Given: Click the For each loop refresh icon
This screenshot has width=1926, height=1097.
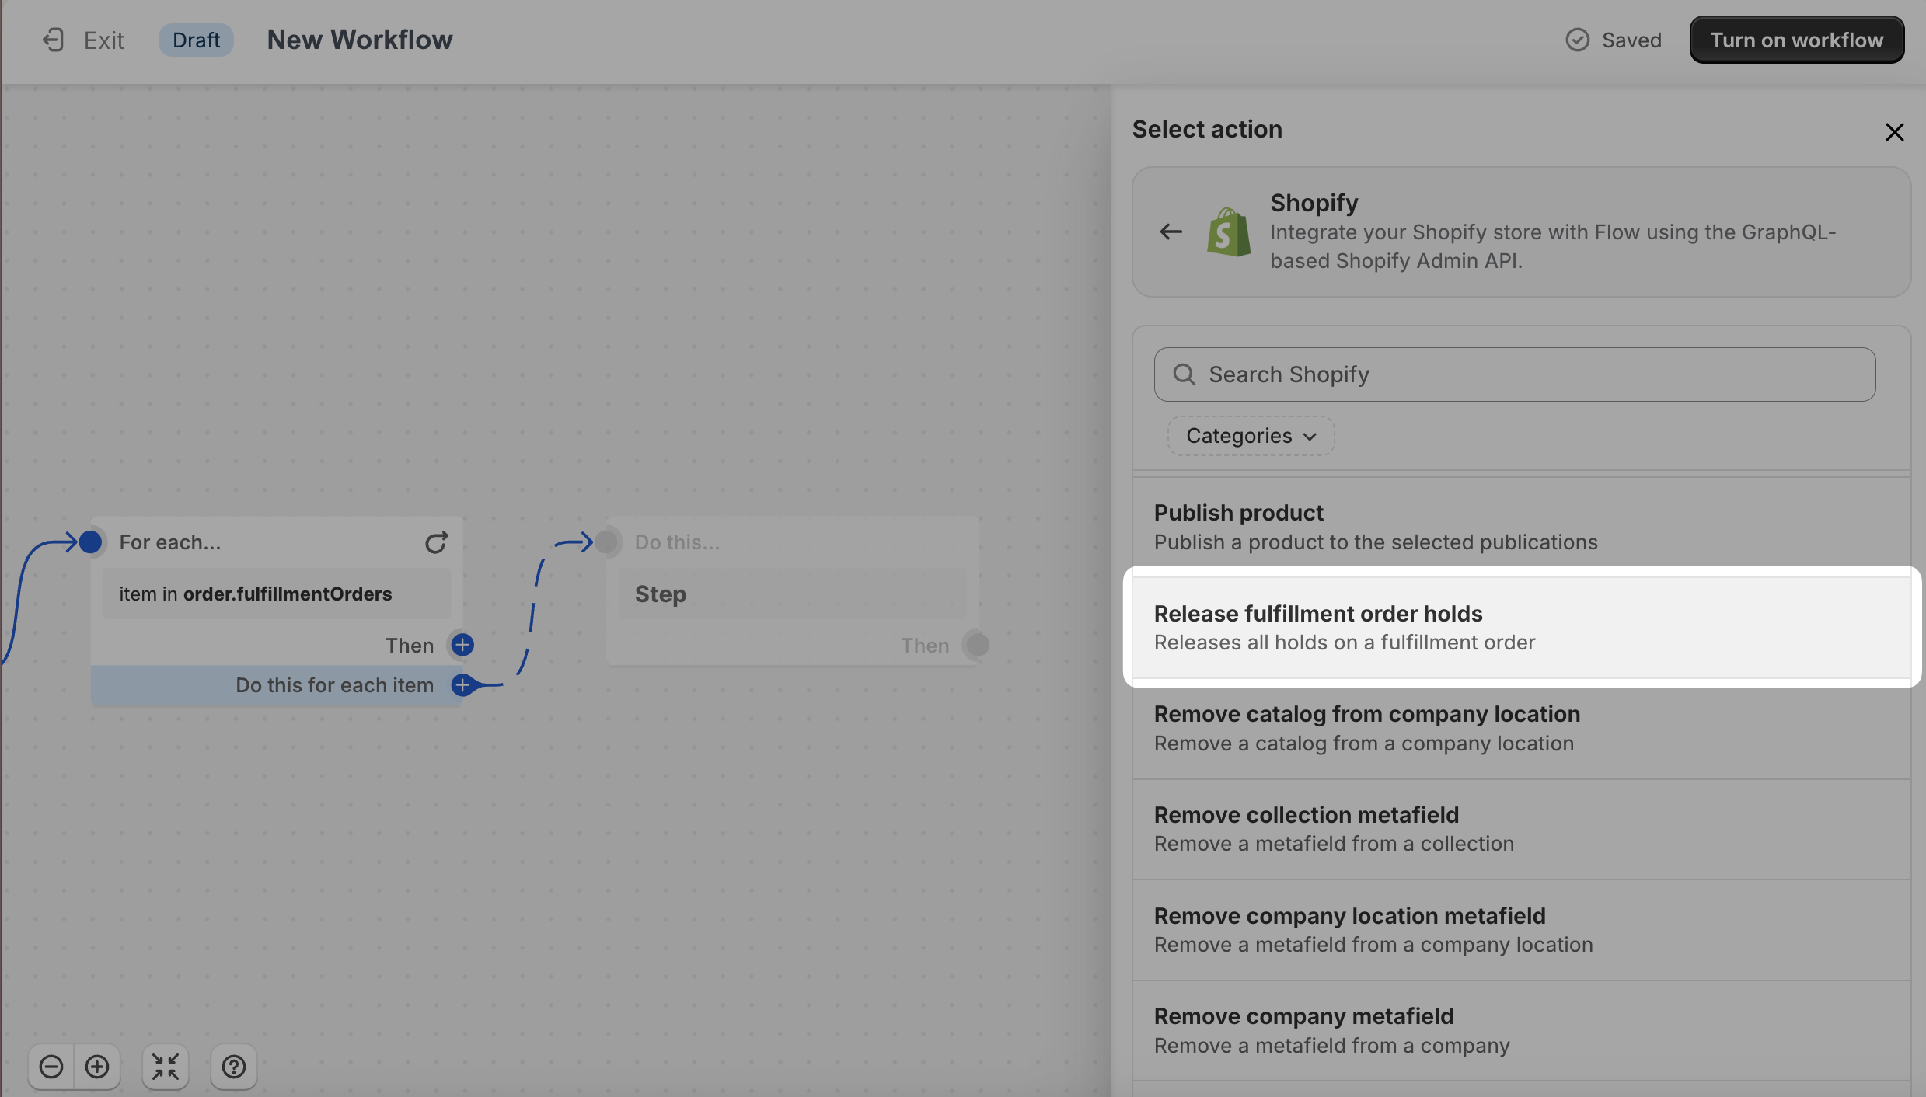Looking at the screenshot, I should coord(436,542).
